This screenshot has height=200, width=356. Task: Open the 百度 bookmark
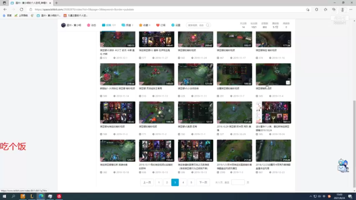click(7, 16)
